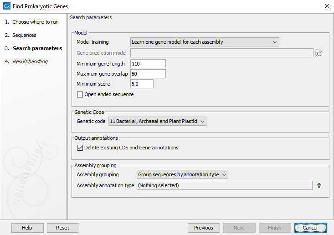Click the Gx application icon in title bar
This screenshot has height=235, width=334.
click(x=6, y=6)
